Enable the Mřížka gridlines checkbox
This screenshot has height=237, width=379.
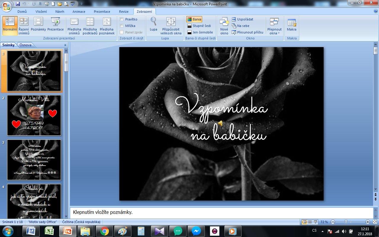tap(122, 26)
